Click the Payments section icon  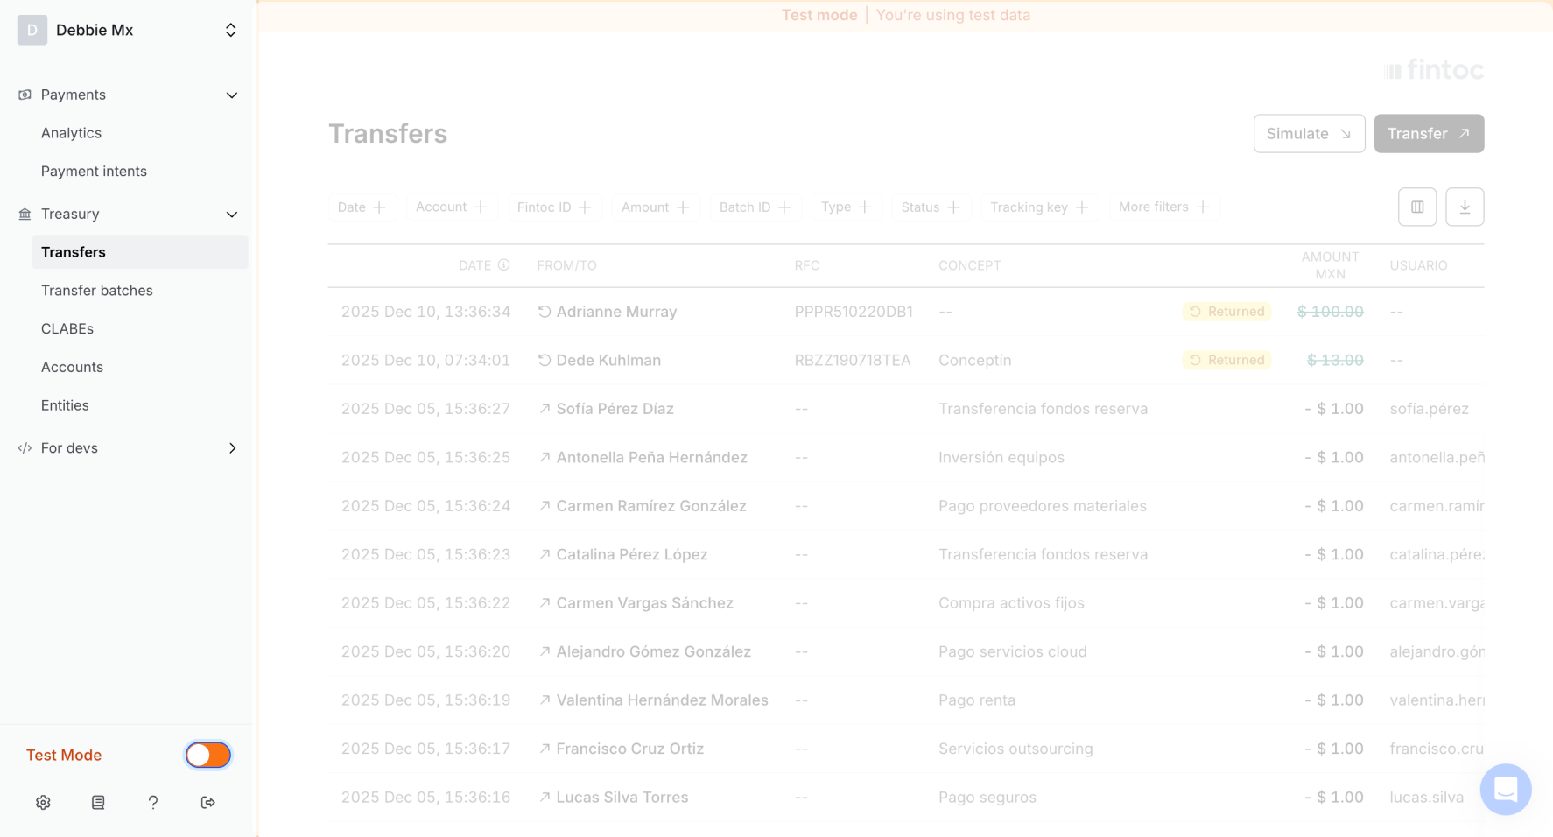(x=25, y=95)
